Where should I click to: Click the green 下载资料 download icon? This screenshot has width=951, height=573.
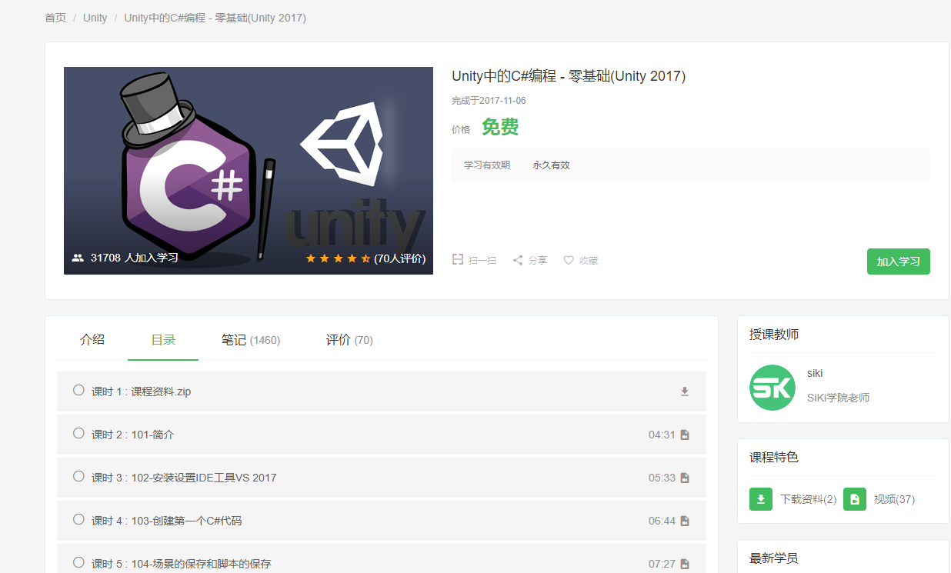pos(761,499)
